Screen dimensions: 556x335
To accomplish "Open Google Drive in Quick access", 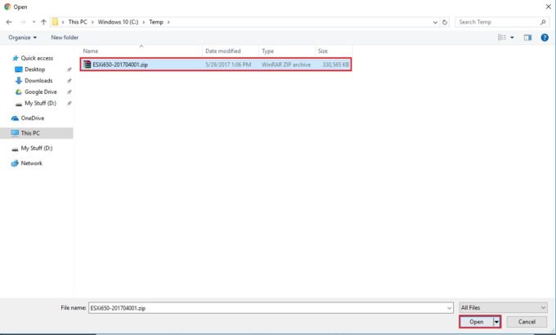I will pyautogui.click(x=38, y=92).
